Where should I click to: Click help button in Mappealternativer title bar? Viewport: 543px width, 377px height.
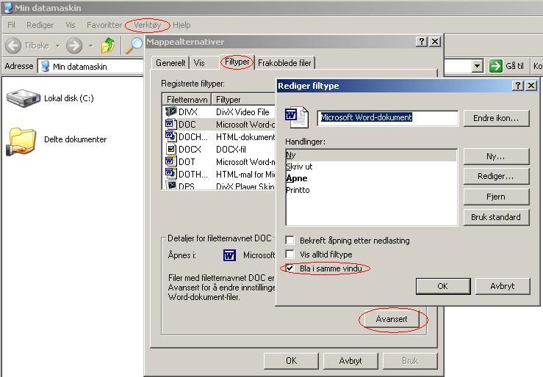pos(422,42)
